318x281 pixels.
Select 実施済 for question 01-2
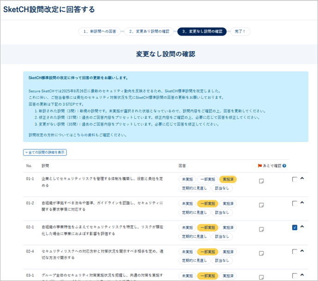click(228, 203)
